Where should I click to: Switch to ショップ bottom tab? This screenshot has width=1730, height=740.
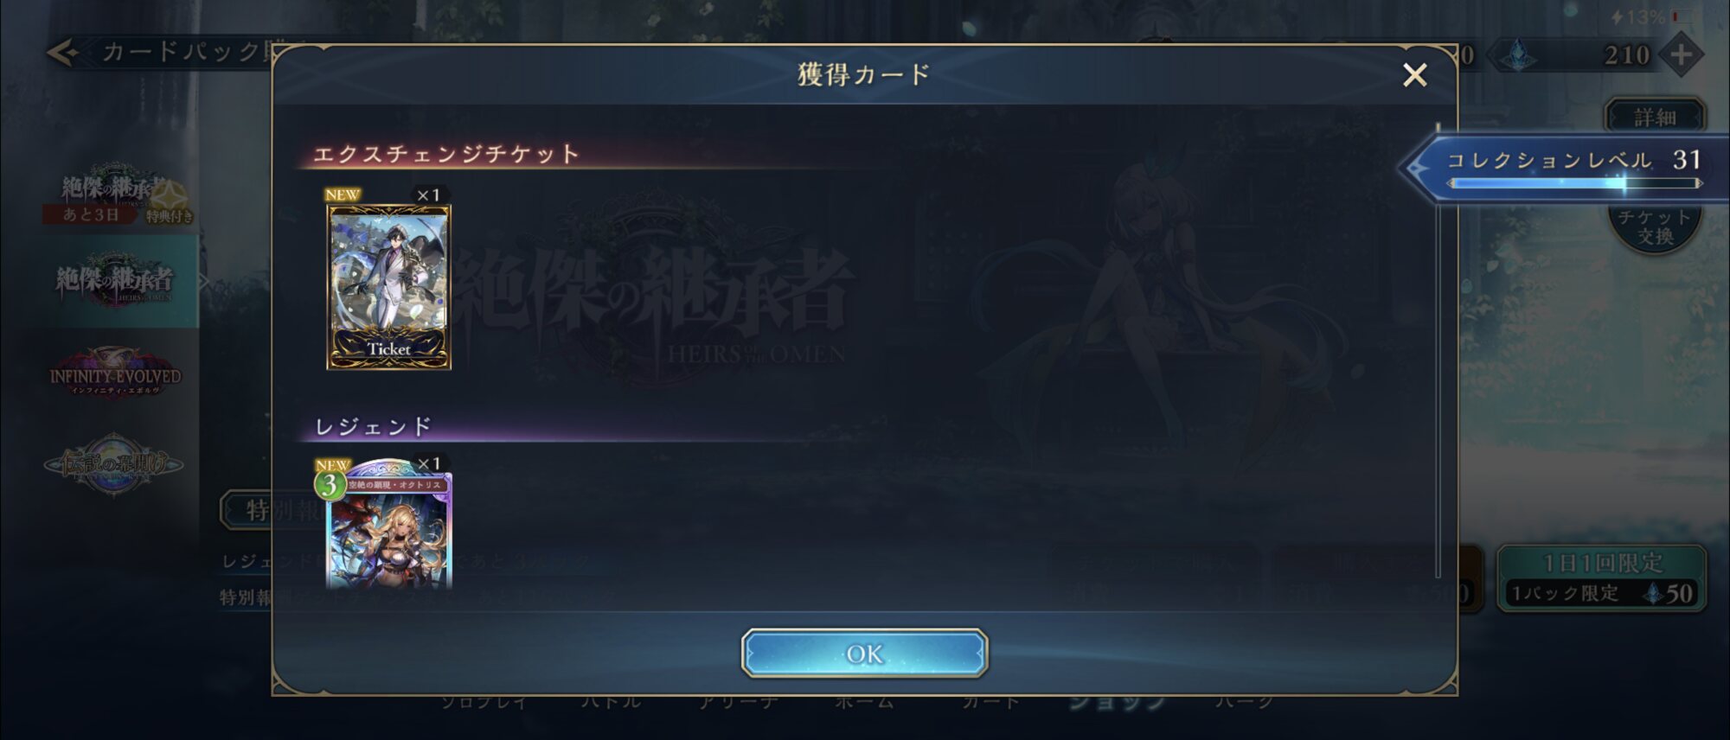[1118, 703]
